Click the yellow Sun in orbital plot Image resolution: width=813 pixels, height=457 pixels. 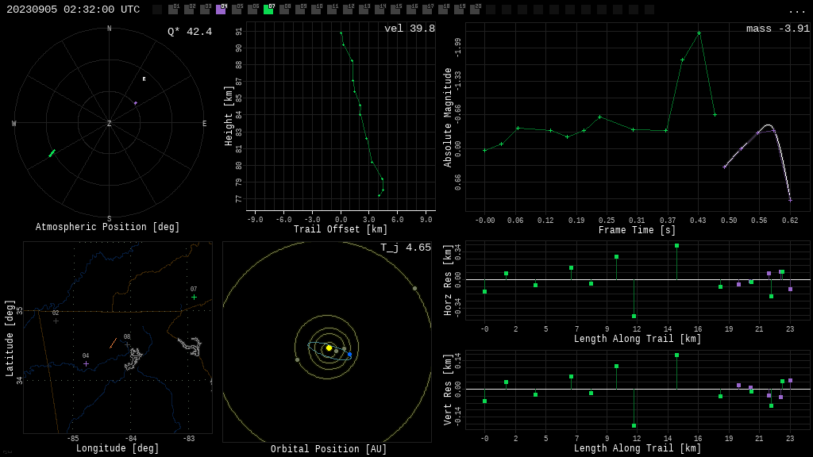coord(329,348)
